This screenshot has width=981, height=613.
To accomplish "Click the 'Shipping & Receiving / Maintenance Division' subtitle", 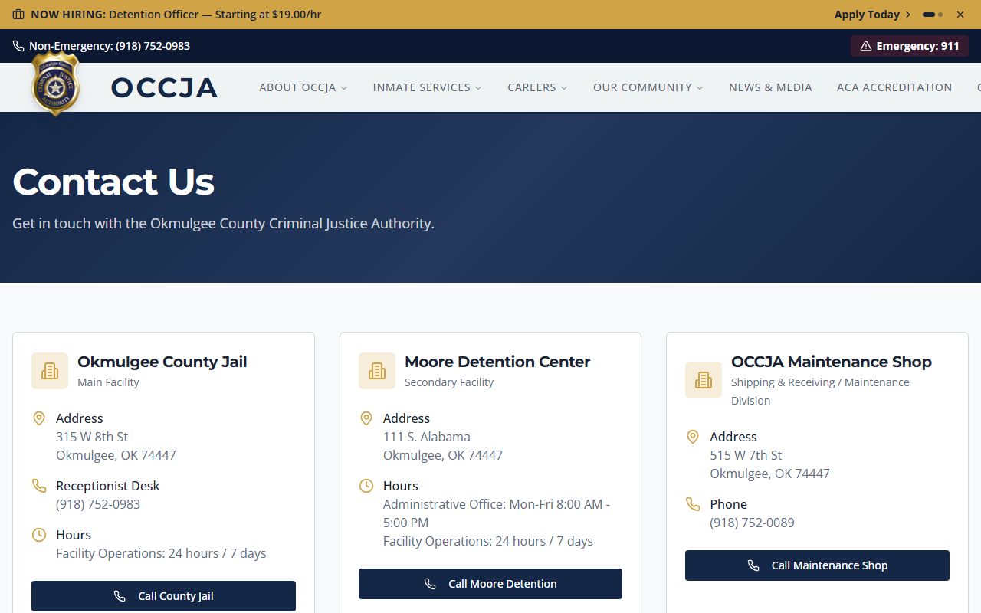I will point(820,392).
